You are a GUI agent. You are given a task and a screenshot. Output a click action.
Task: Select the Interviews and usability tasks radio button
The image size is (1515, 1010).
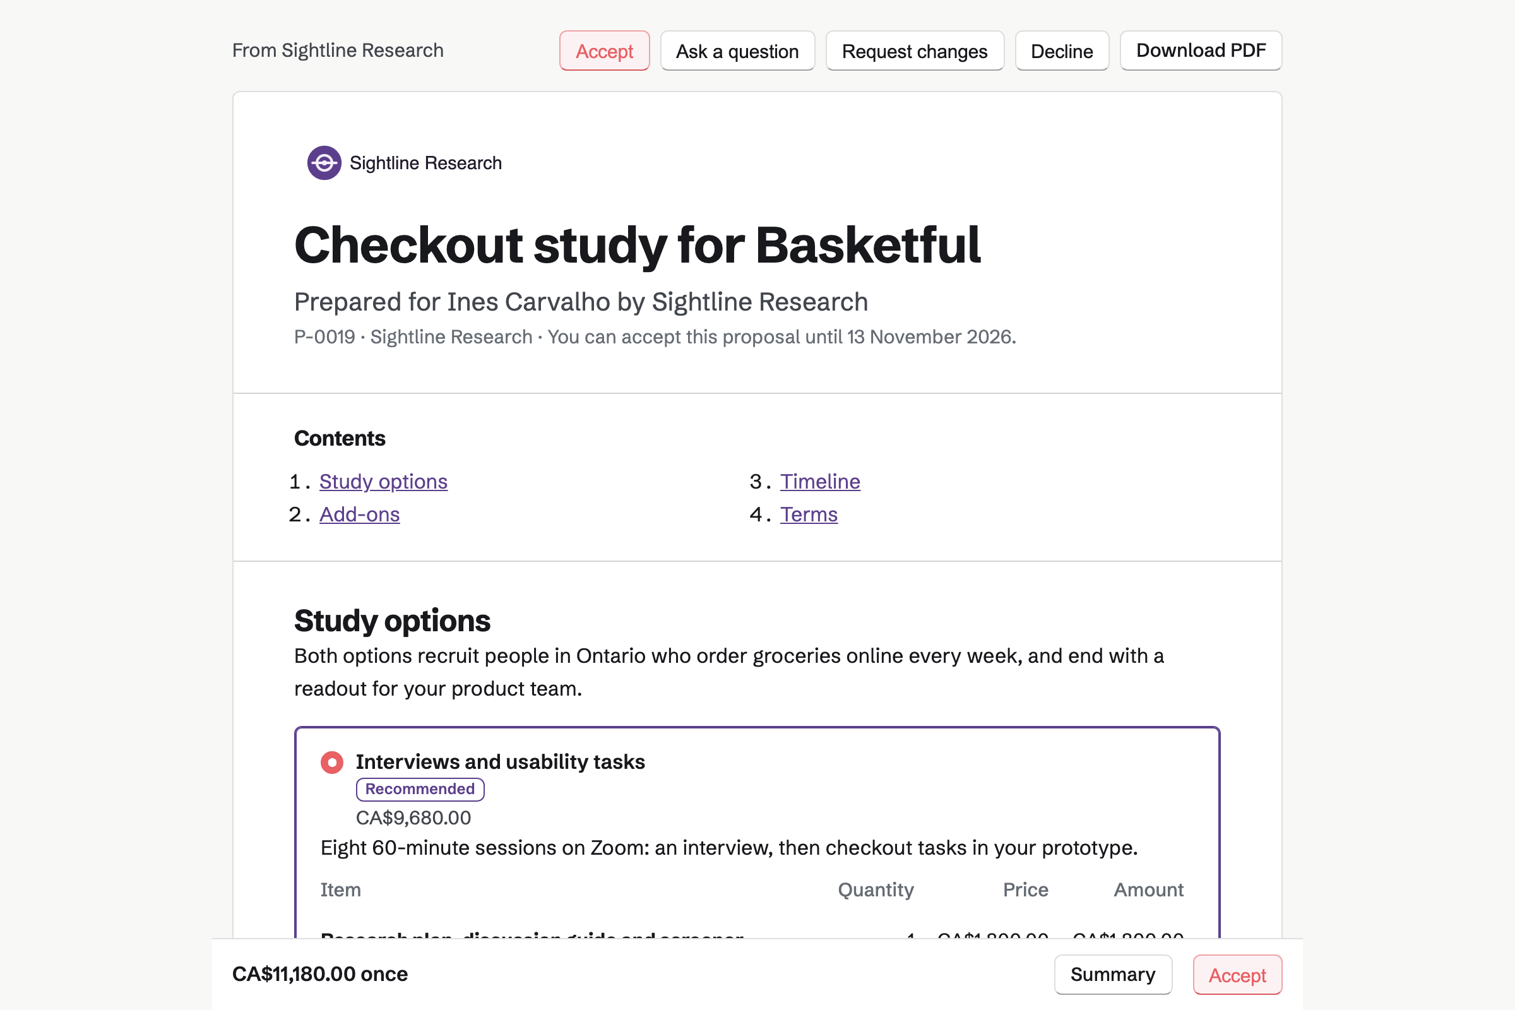click(x=332, y=762)
